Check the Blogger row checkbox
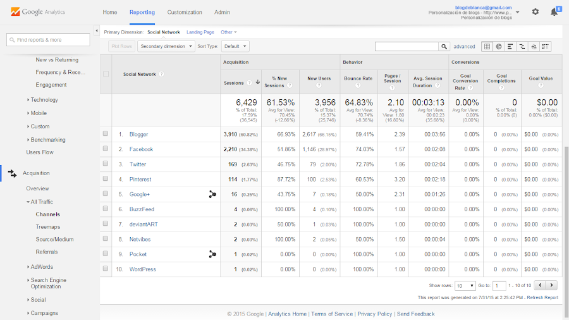 106,134
